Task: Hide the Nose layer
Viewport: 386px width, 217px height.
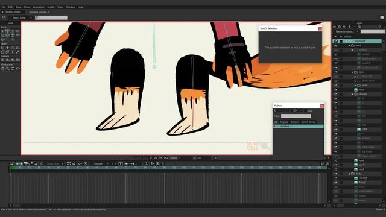Action: [x=336, y=90]
